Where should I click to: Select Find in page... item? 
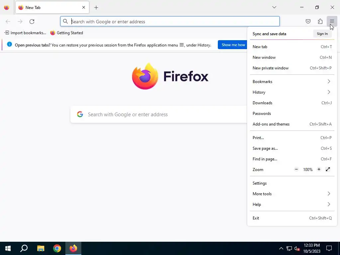click(x=292, y=159)
